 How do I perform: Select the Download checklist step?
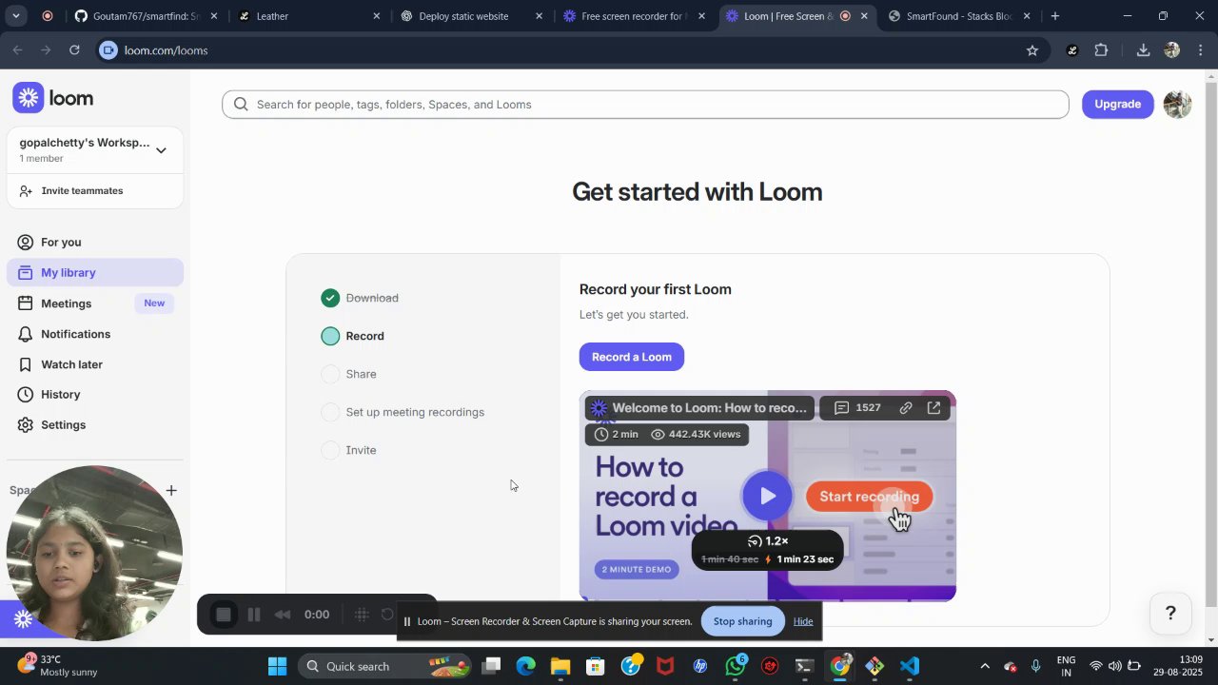coord(360,298)
